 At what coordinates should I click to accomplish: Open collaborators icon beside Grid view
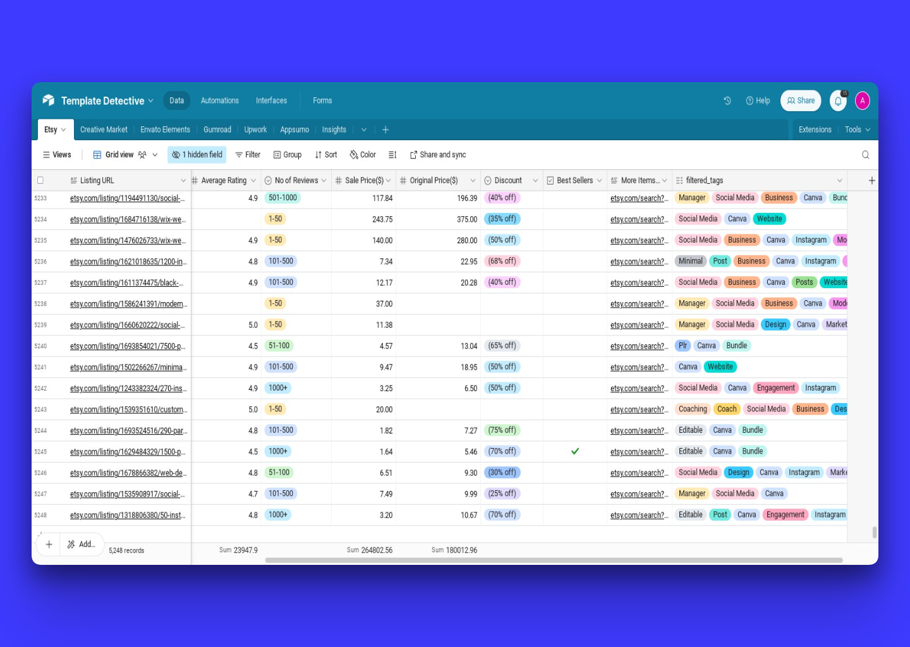(142, 155)
